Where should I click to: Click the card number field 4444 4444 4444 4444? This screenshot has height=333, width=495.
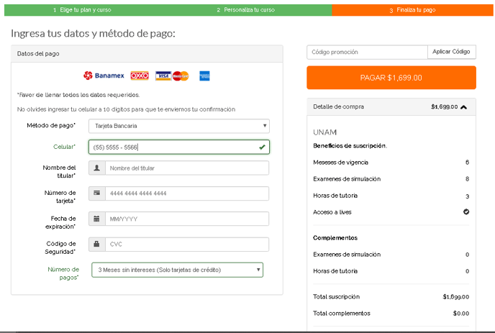pos(187,193)
